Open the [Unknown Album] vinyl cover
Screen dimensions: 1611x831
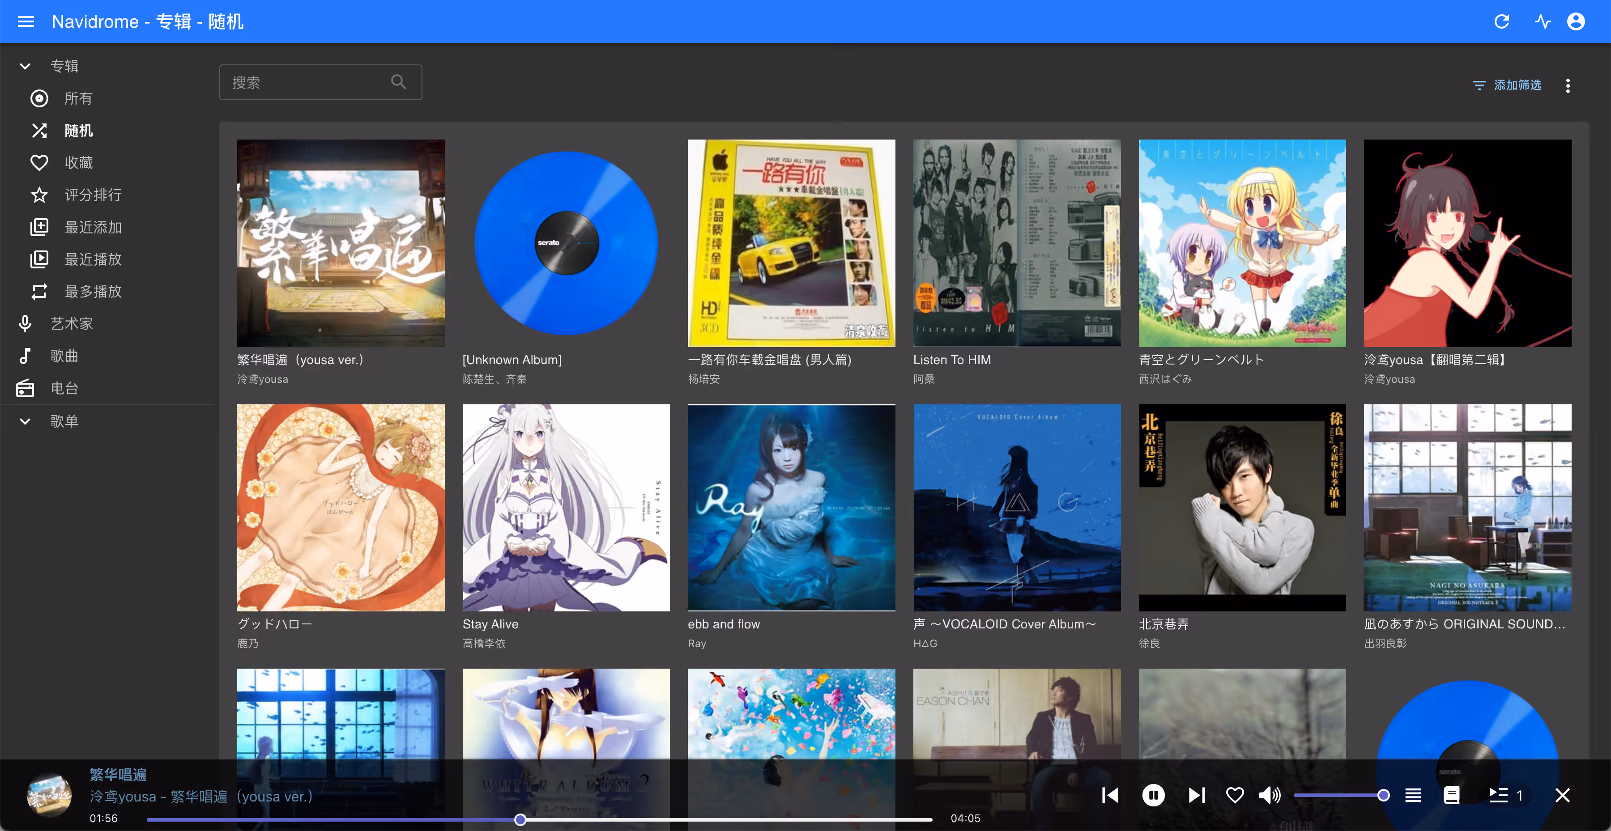tap(566, 243)
